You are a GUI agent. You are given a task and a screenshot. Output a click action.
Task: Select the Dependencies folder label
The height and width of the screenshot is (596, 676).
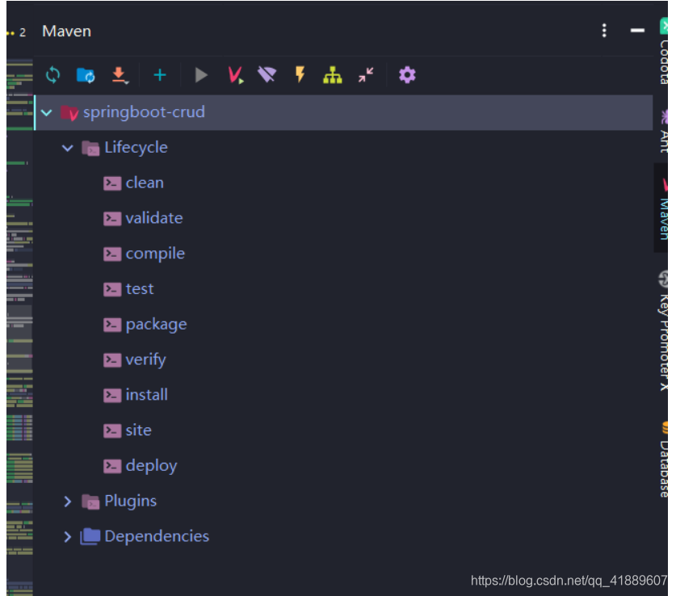[x=157, y=536]
